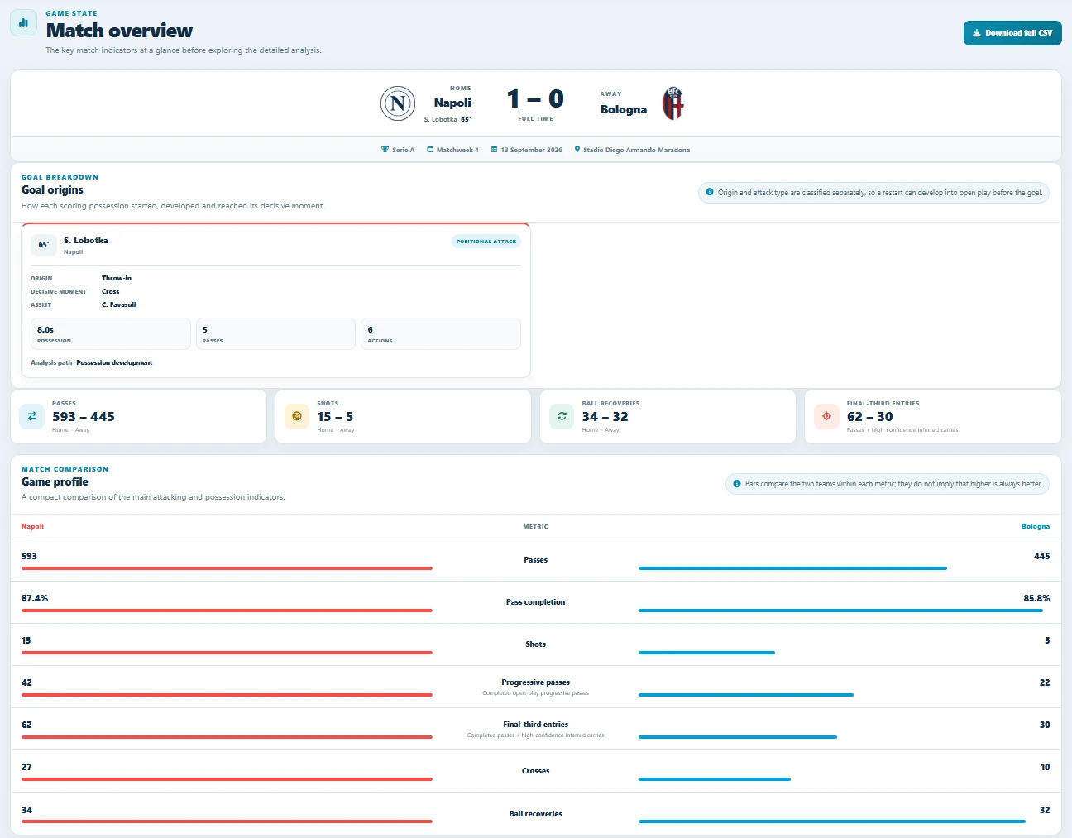Click Napoli's red bar in the Passes row
Viewport: 1072px width, 838px height.
click(x=227, y=568)
